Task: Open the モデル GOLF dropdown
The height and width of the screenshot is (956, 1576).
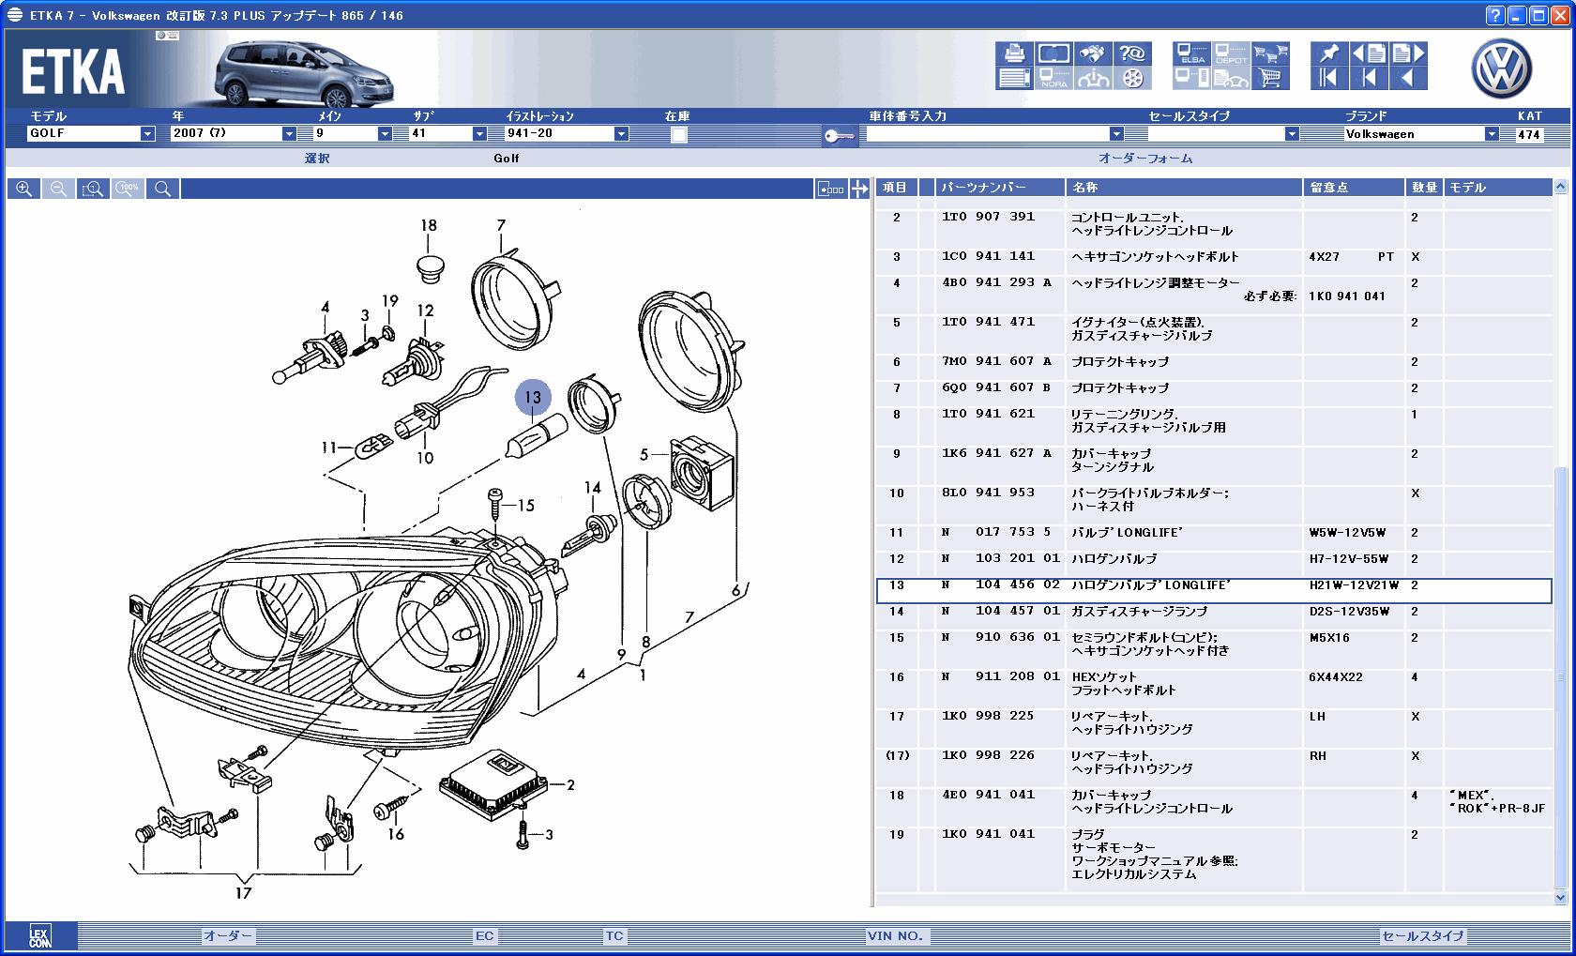Action: tap(147, 134)
